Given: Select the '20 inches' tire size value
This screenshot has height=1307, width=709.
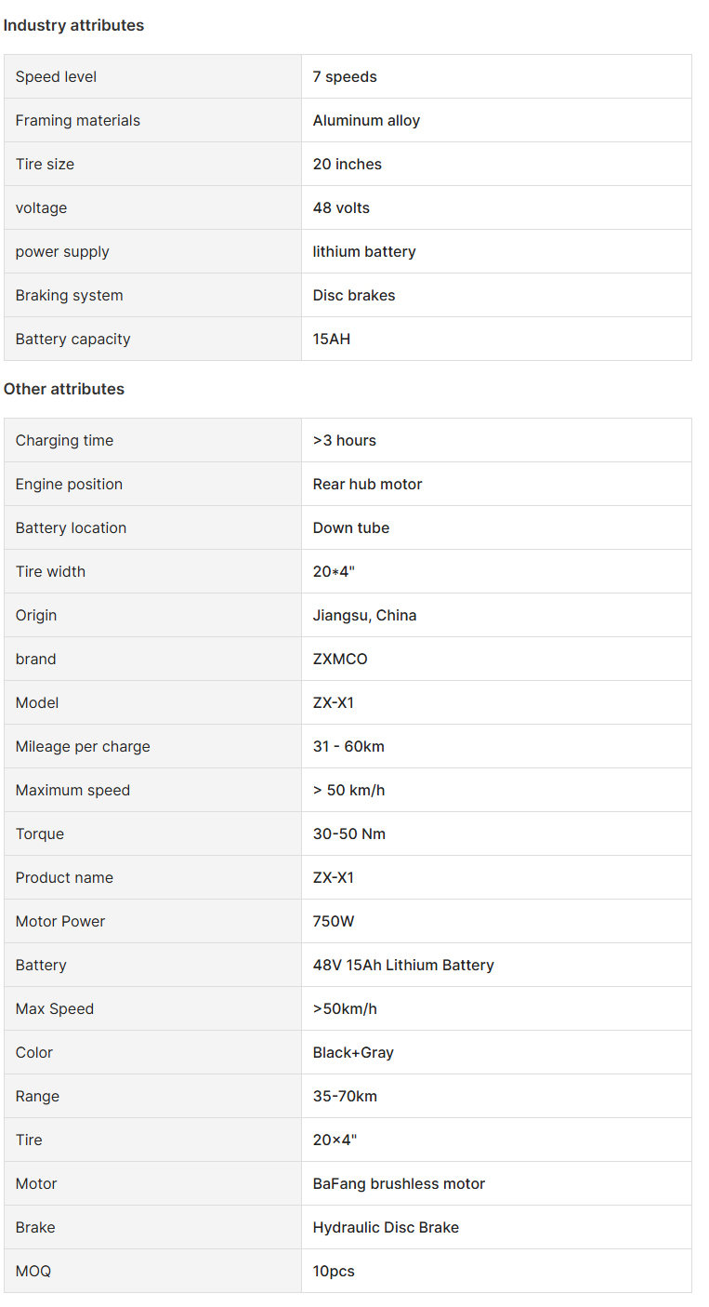Looking at the screenshot, I should 348,164.
